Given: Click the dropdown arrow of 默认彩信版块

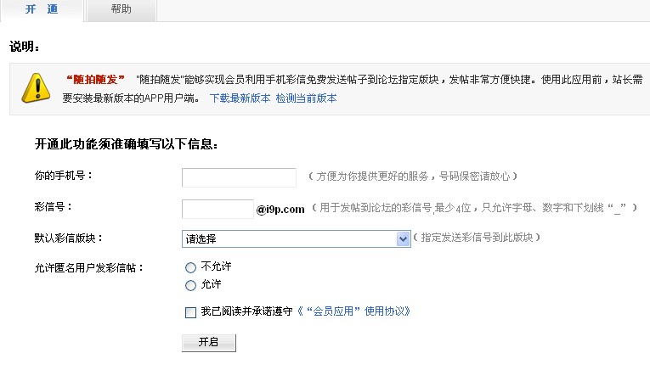Looking at the screenshot, I should pos(403,238).
